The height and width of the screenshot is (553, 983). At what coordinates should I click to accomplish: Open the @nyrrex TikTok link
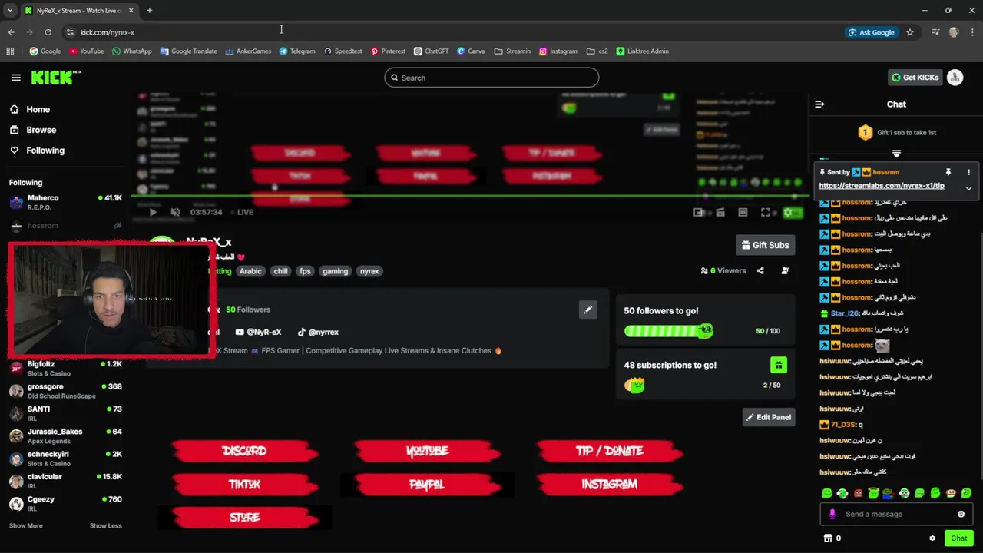(x=318, y=332)
